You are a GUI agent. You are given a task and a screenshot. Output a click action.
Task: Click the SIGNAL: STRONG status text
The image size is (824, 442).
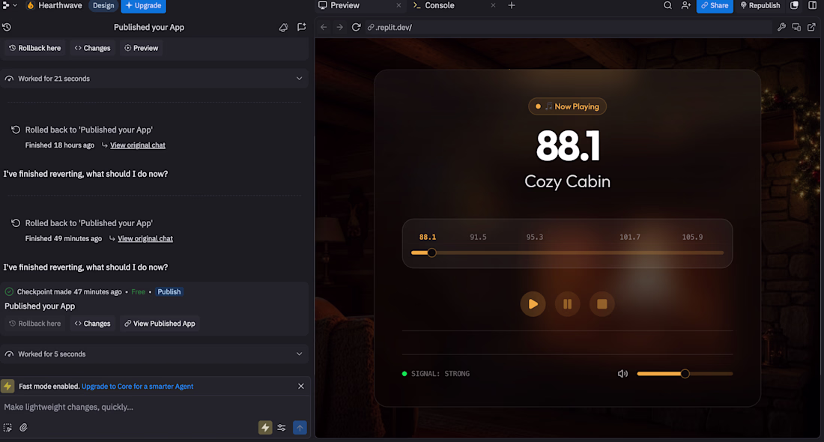tap(440, 374)
